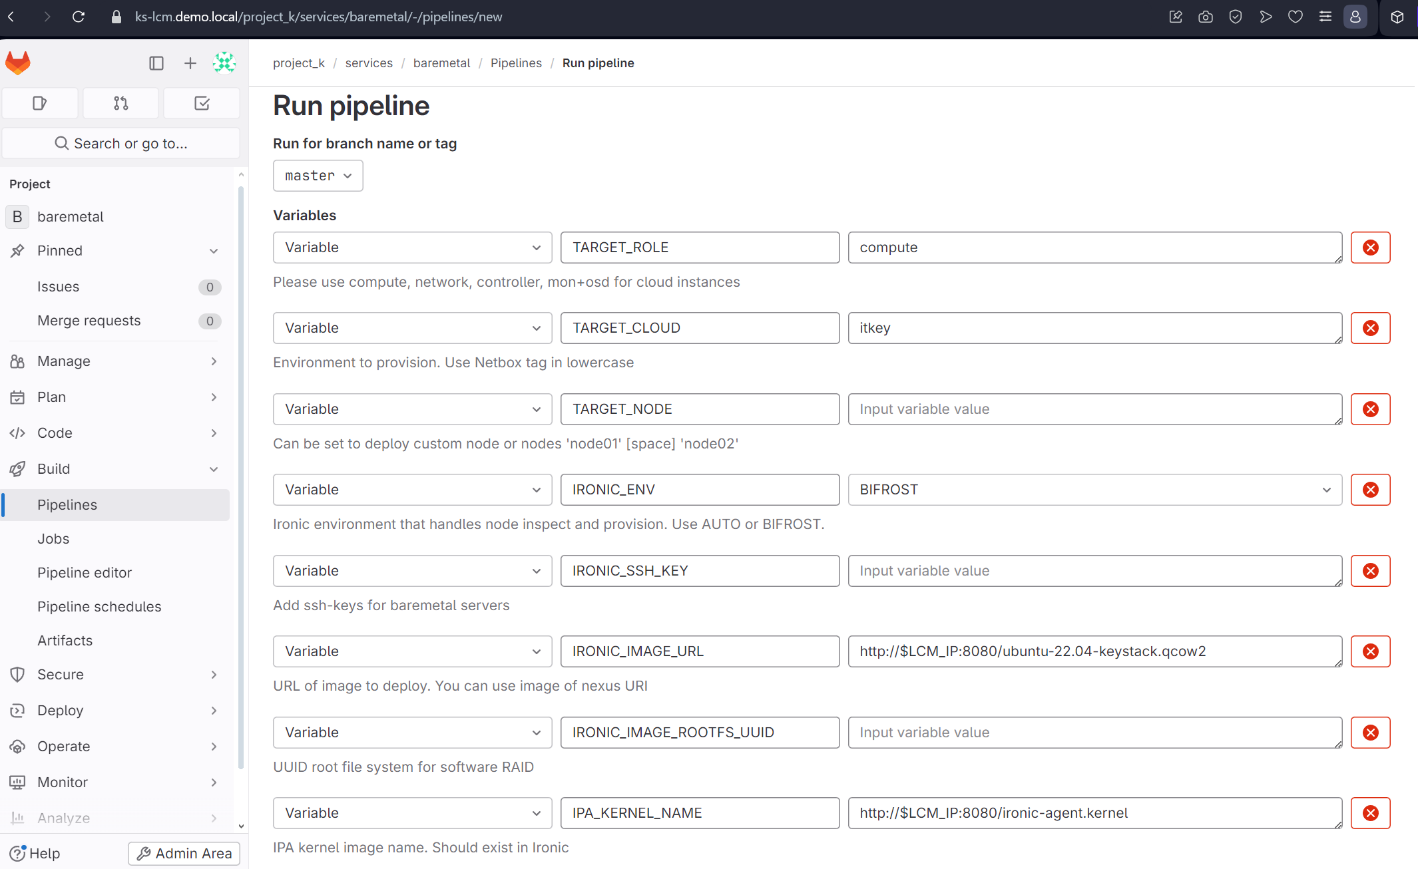Click the GitLab fox logo
1418x869 pixels.
click(x=18, y=63)
